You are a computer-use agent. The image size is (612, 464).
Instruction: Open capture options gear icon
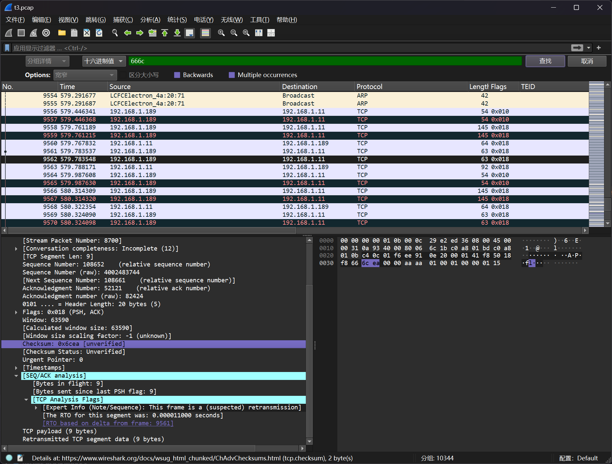click(x=46, y=33)
